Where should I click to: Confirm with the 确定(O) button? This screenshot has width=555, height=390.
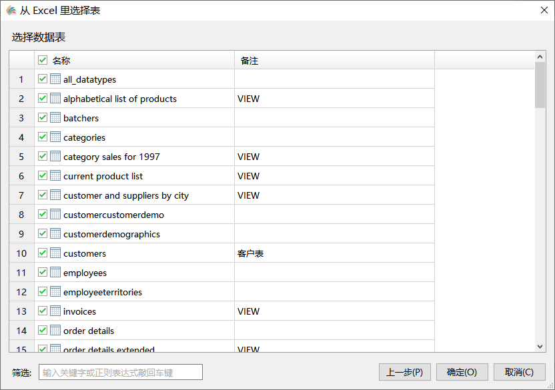pyautogui.click(x=462, y=372)
